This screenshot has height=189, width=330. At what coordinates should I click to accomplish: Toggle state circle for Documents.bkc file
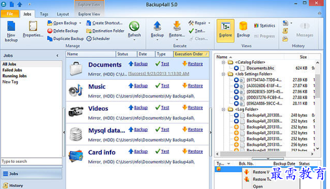(236, 68)
